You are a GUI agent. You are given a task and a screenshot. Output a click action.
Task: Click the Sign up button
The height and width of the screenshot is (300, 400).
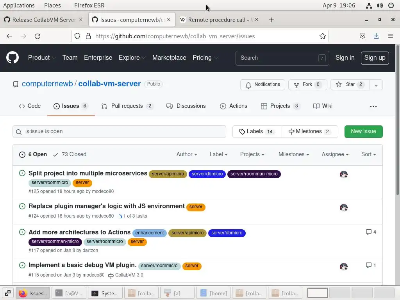coord(375,58)
